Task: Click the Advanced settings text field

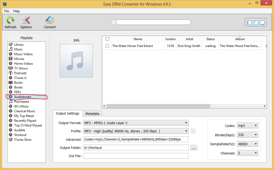Action: [136, 139]
